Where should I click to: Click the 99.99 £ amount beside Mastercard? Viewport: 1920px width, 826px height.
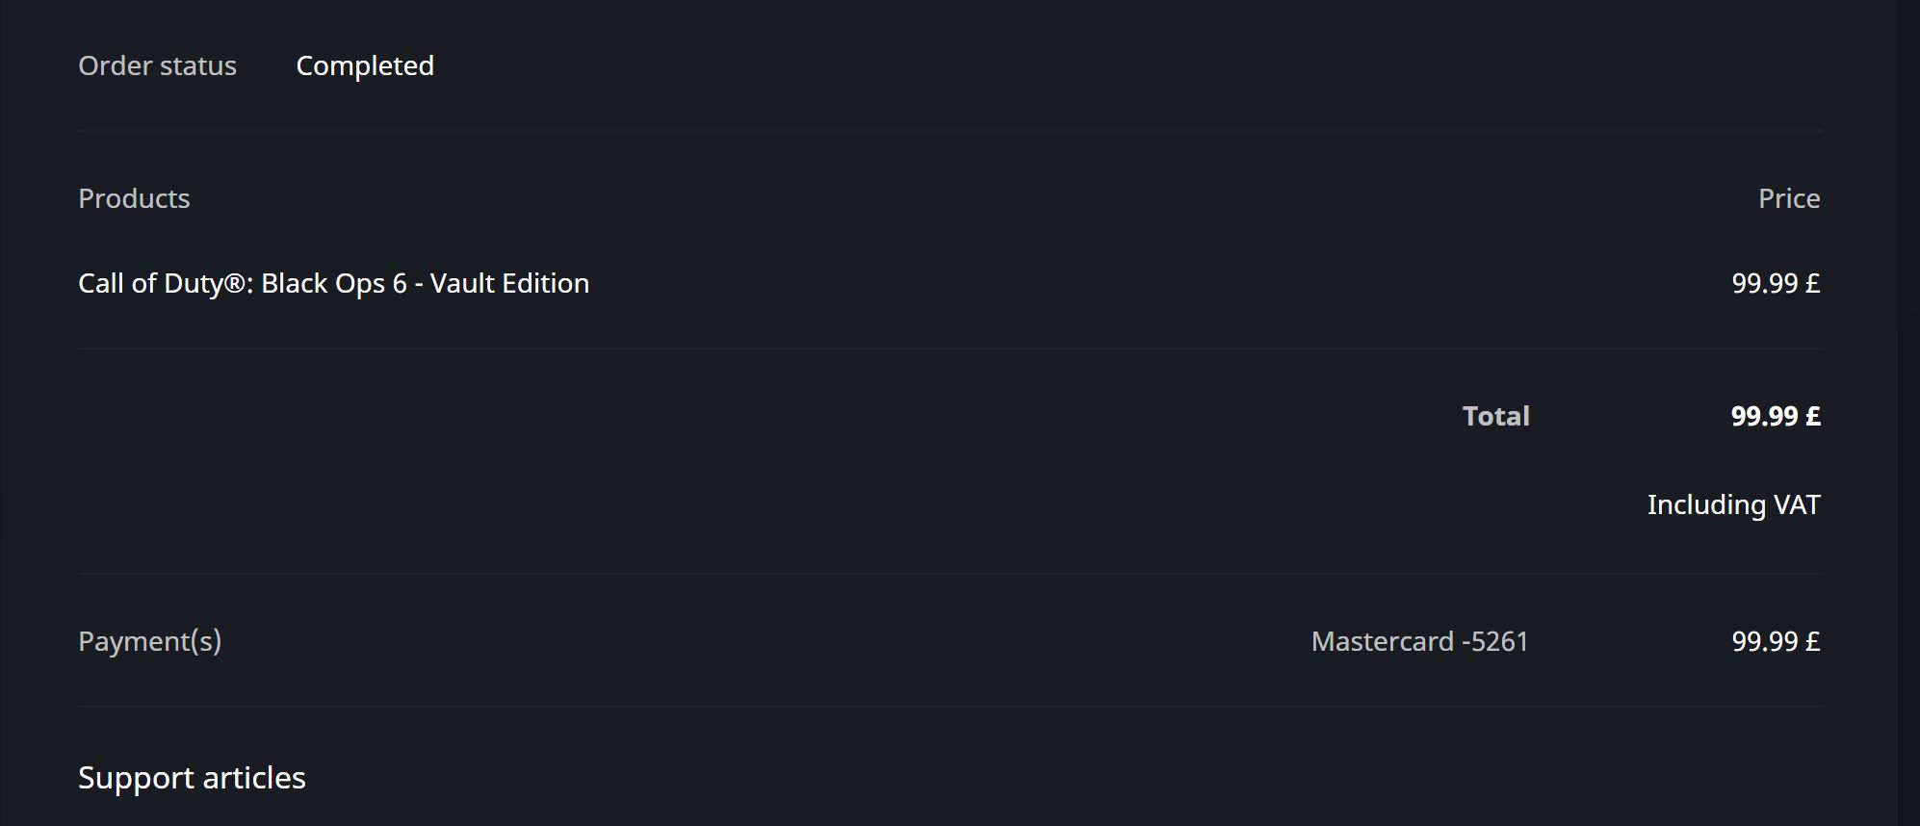pyautogui.click(x=1775, y=641)
